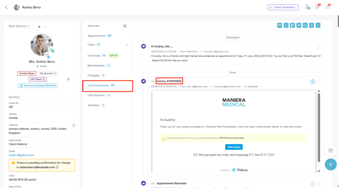Viewport: 339px width, 188px height.
Task: Click the add label plus icon
Action: pos(68,79)
